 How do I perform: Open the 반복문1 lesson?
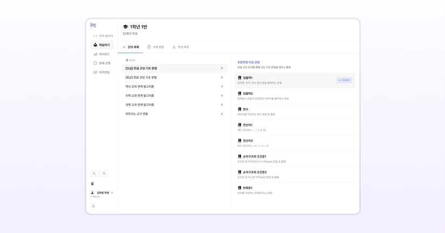click(295, 190)
